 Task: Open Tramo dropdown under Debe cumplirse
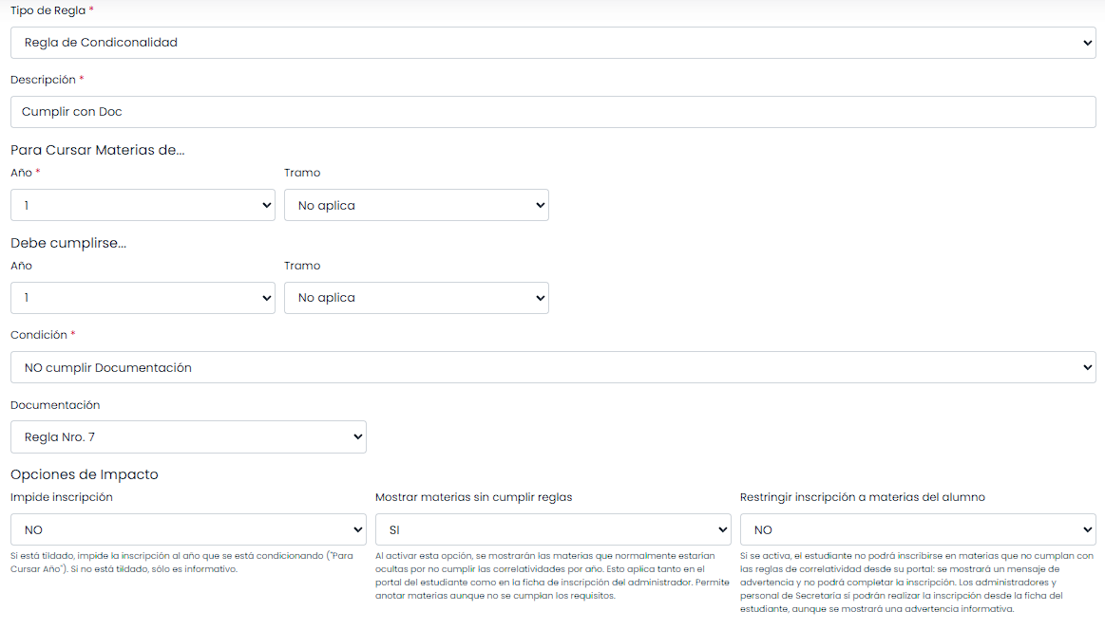[416, 298]
